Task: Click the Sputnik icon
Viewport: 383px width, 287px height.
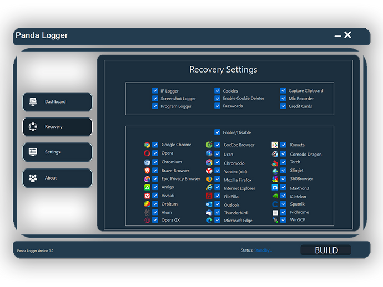Action: 275,204
